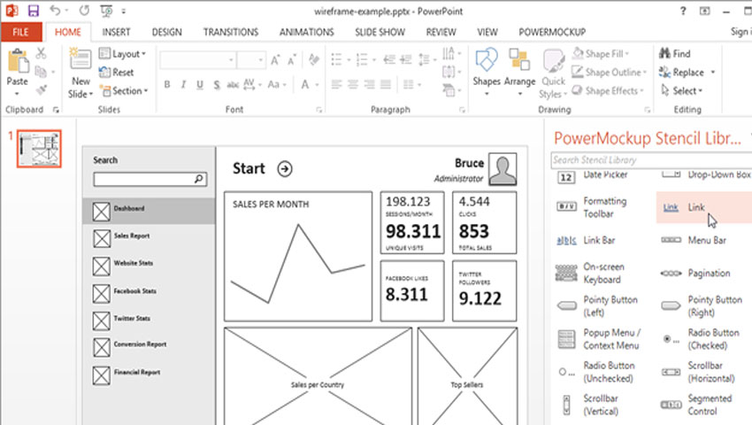Open the INSERT ribbon tab
The image size is (752, 425).
(x=116, y=32)
